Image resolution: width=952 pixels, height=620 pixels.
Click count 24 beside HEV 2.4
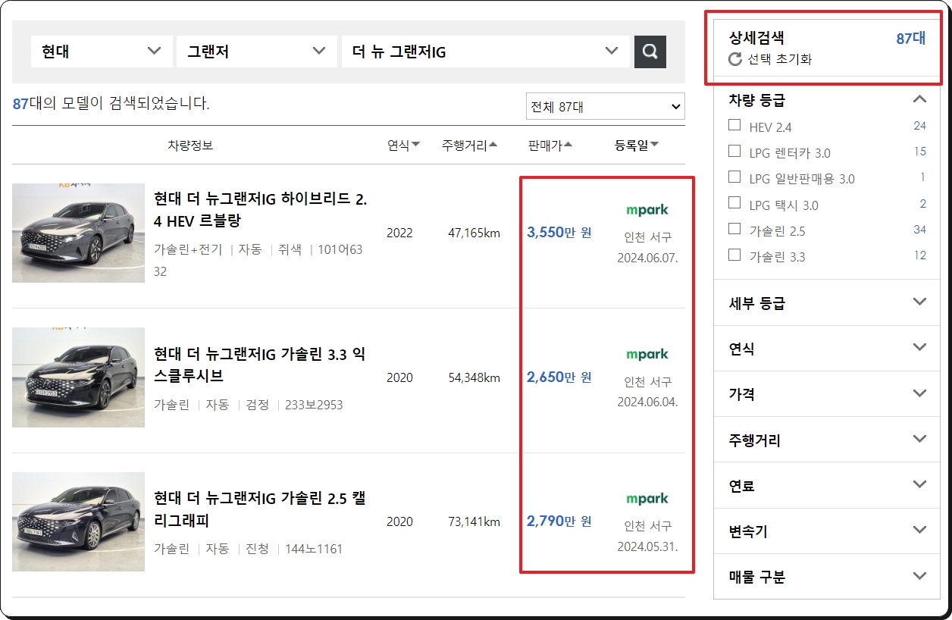coord(919,126)
